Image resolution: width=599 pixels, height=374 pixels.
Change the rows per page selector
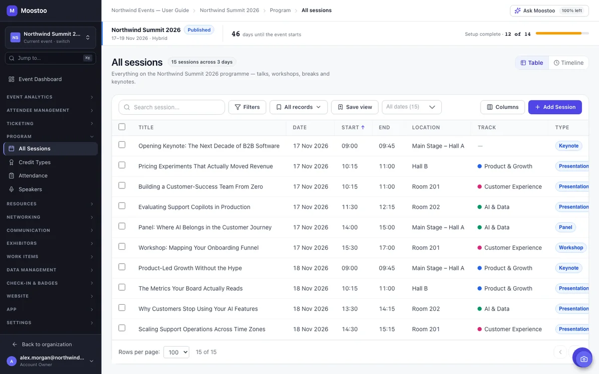pyautogui.click(x=176, y=352)
